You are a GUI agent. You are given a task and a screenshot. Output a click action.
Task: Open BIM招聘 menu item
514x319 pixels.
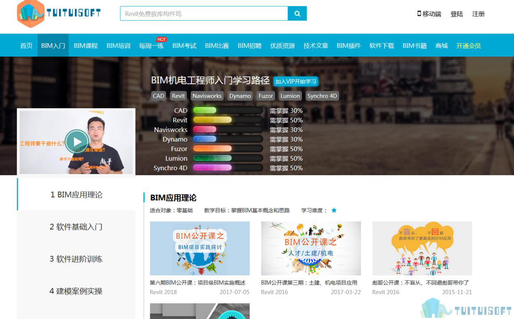(x=249, y=46)
